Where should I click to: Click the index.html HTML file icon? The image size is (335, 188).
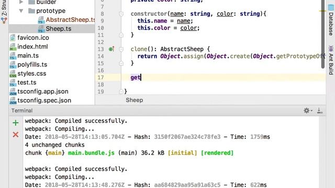click(13, 46)
